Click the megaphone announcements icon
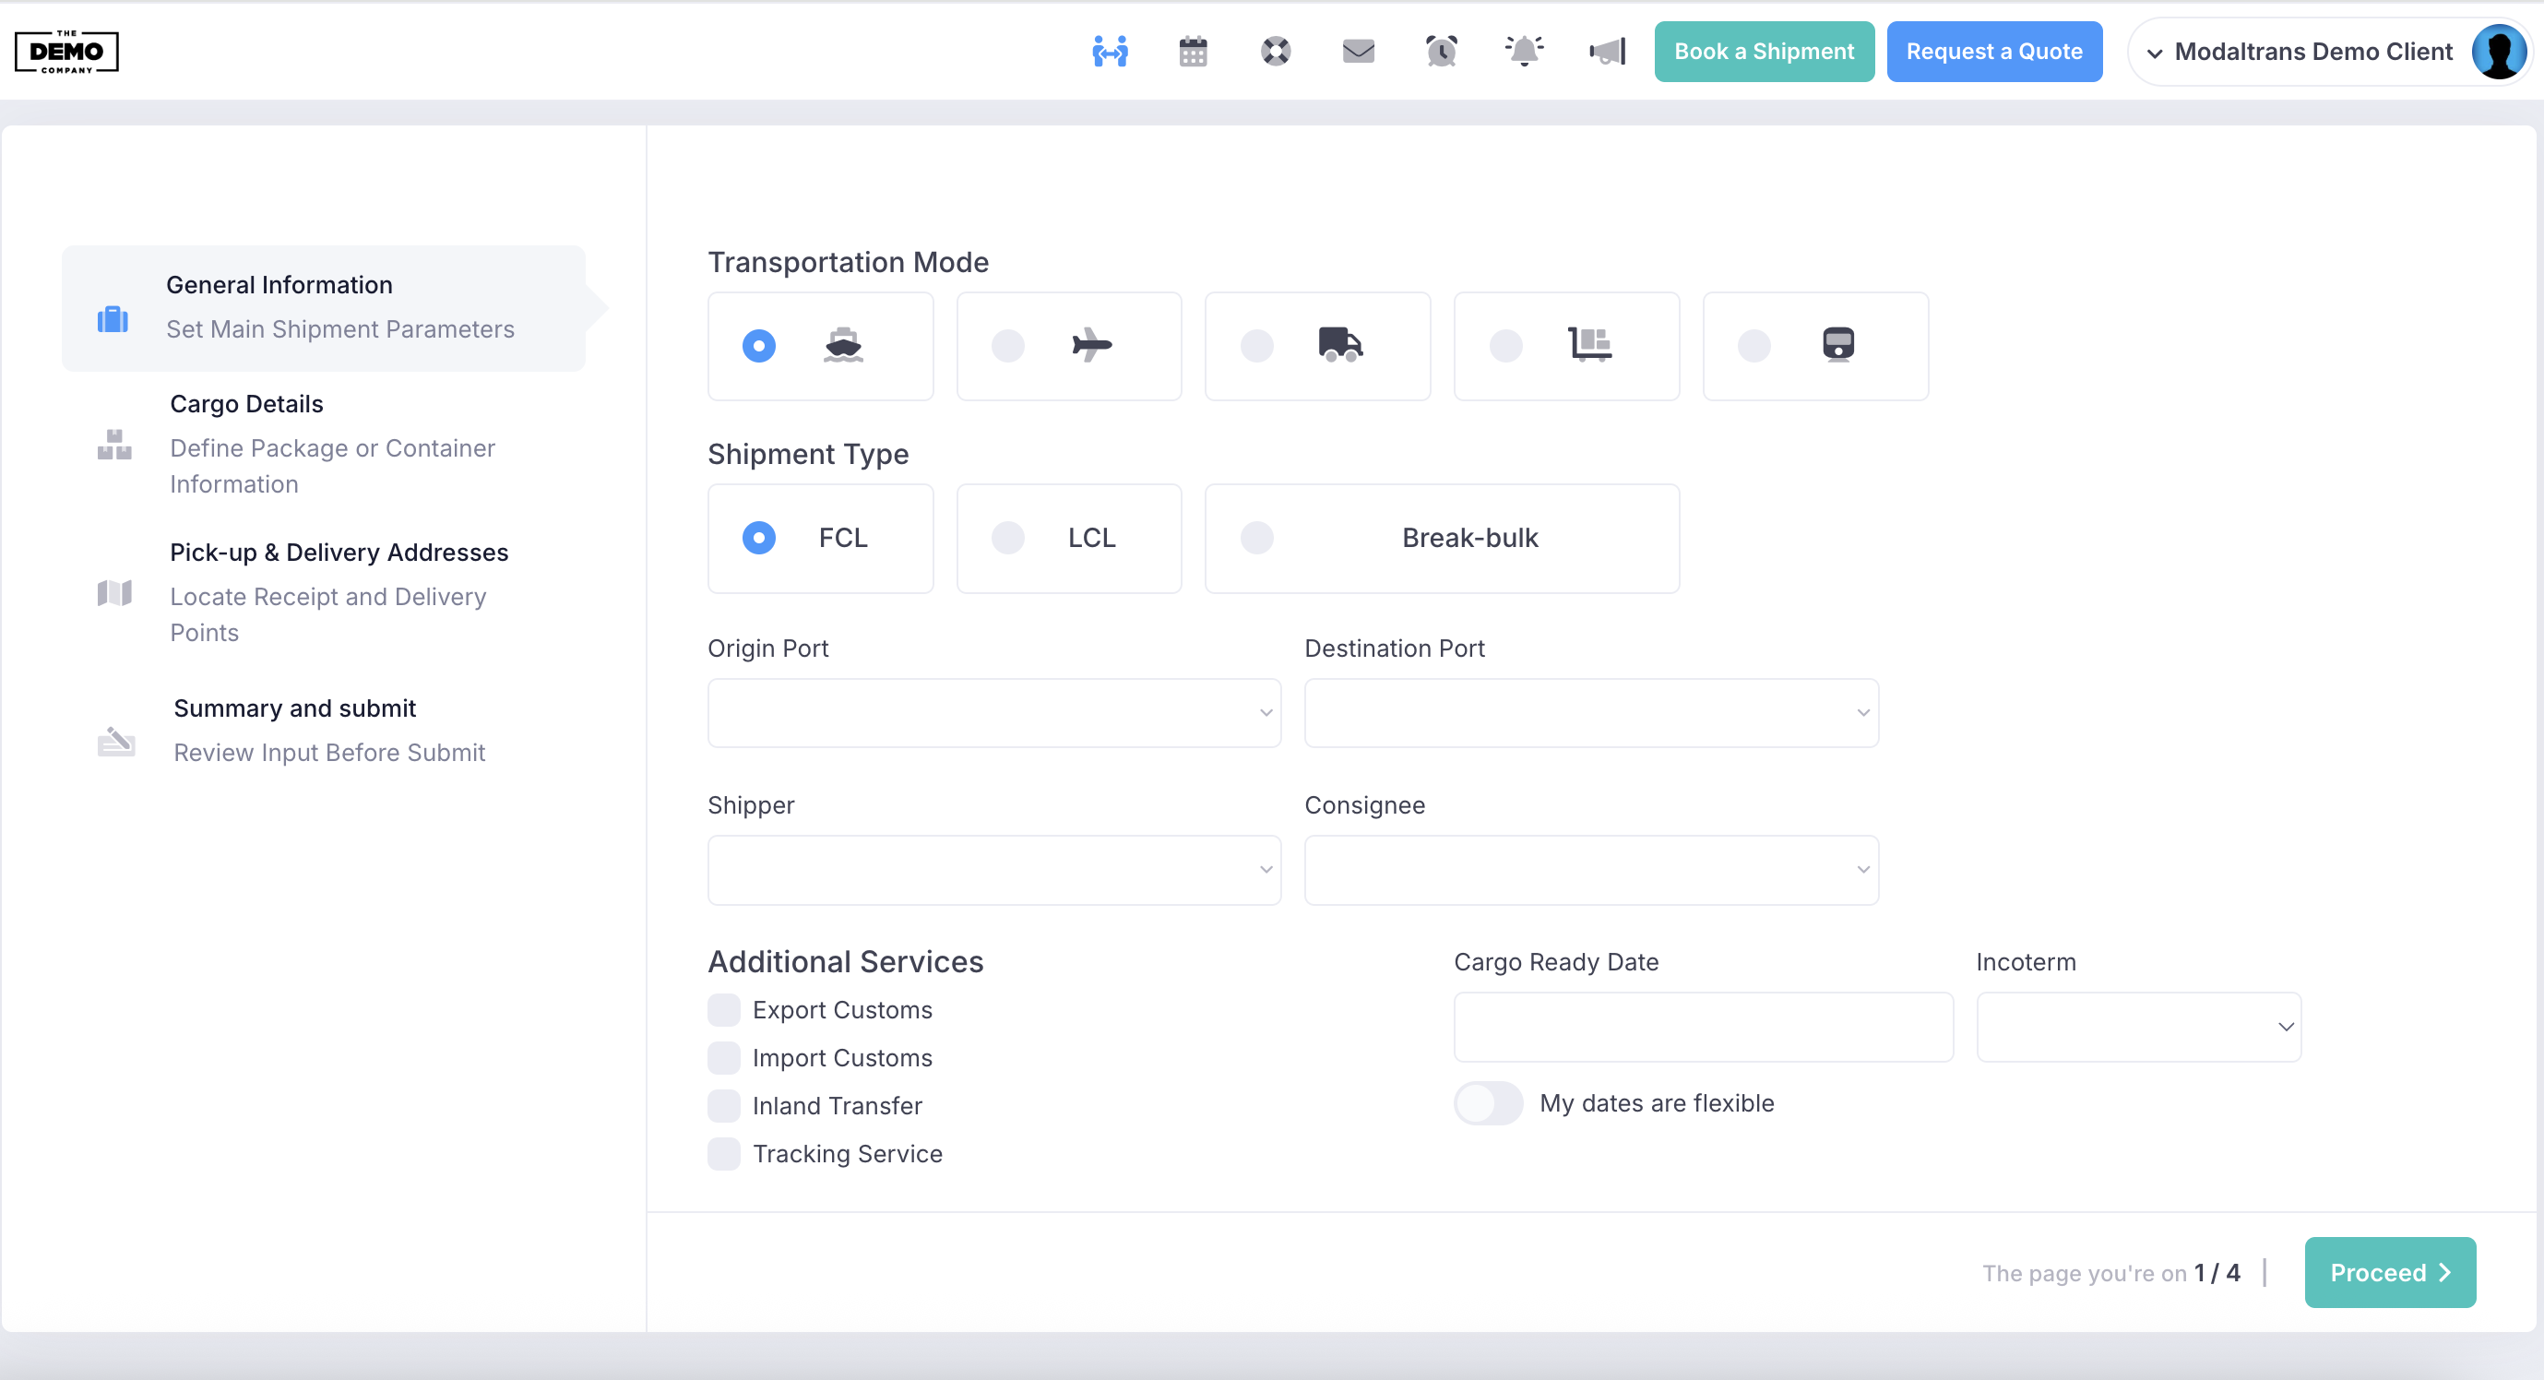The height and width of the screenshot is (1380, 2544). [1607, 52]
